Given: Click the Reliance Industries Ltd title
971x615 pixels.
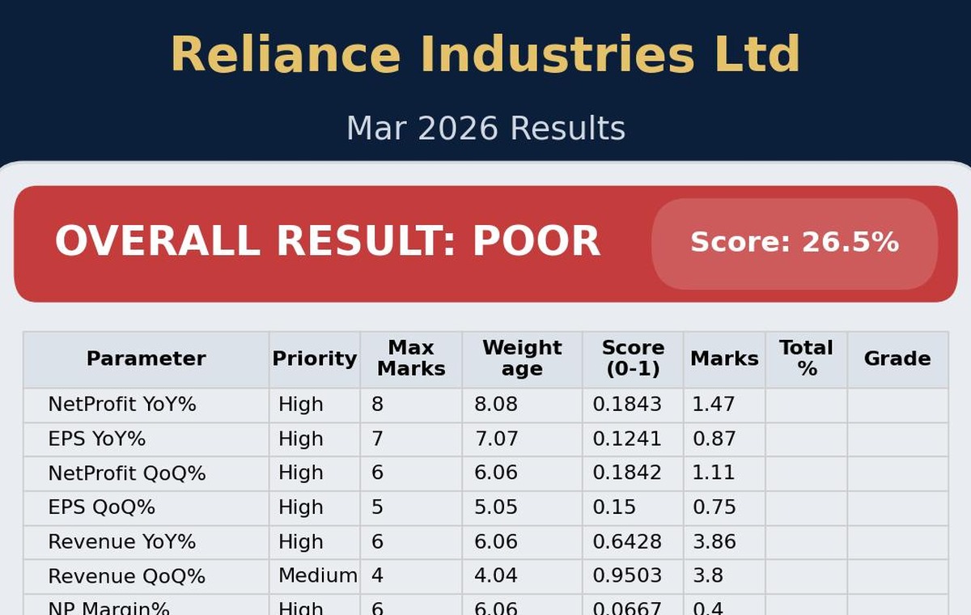Looking at the screenshot, I should [485, 55].
